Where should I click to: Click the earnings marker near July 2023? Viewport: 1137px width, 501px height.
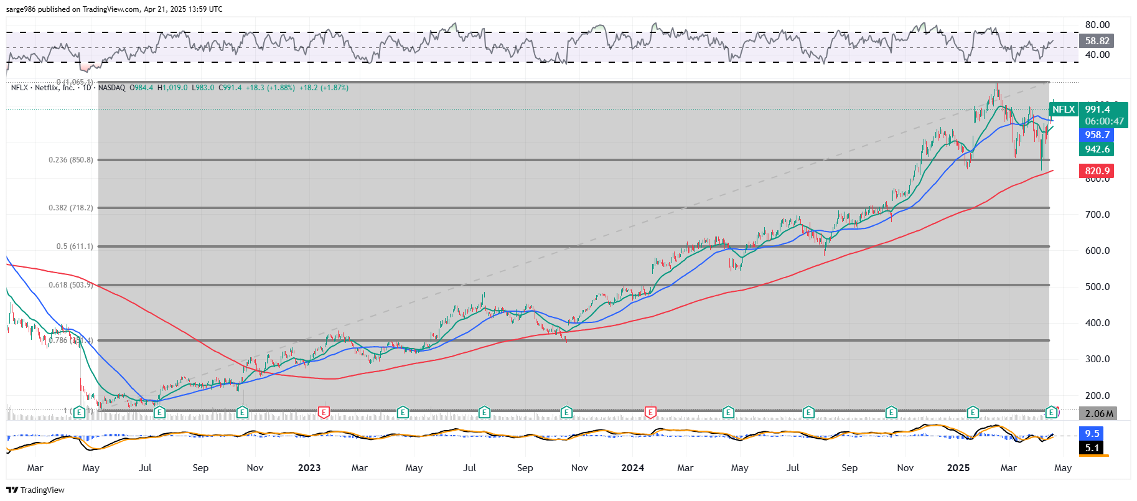pyautogui.click(x=484, y=412)
